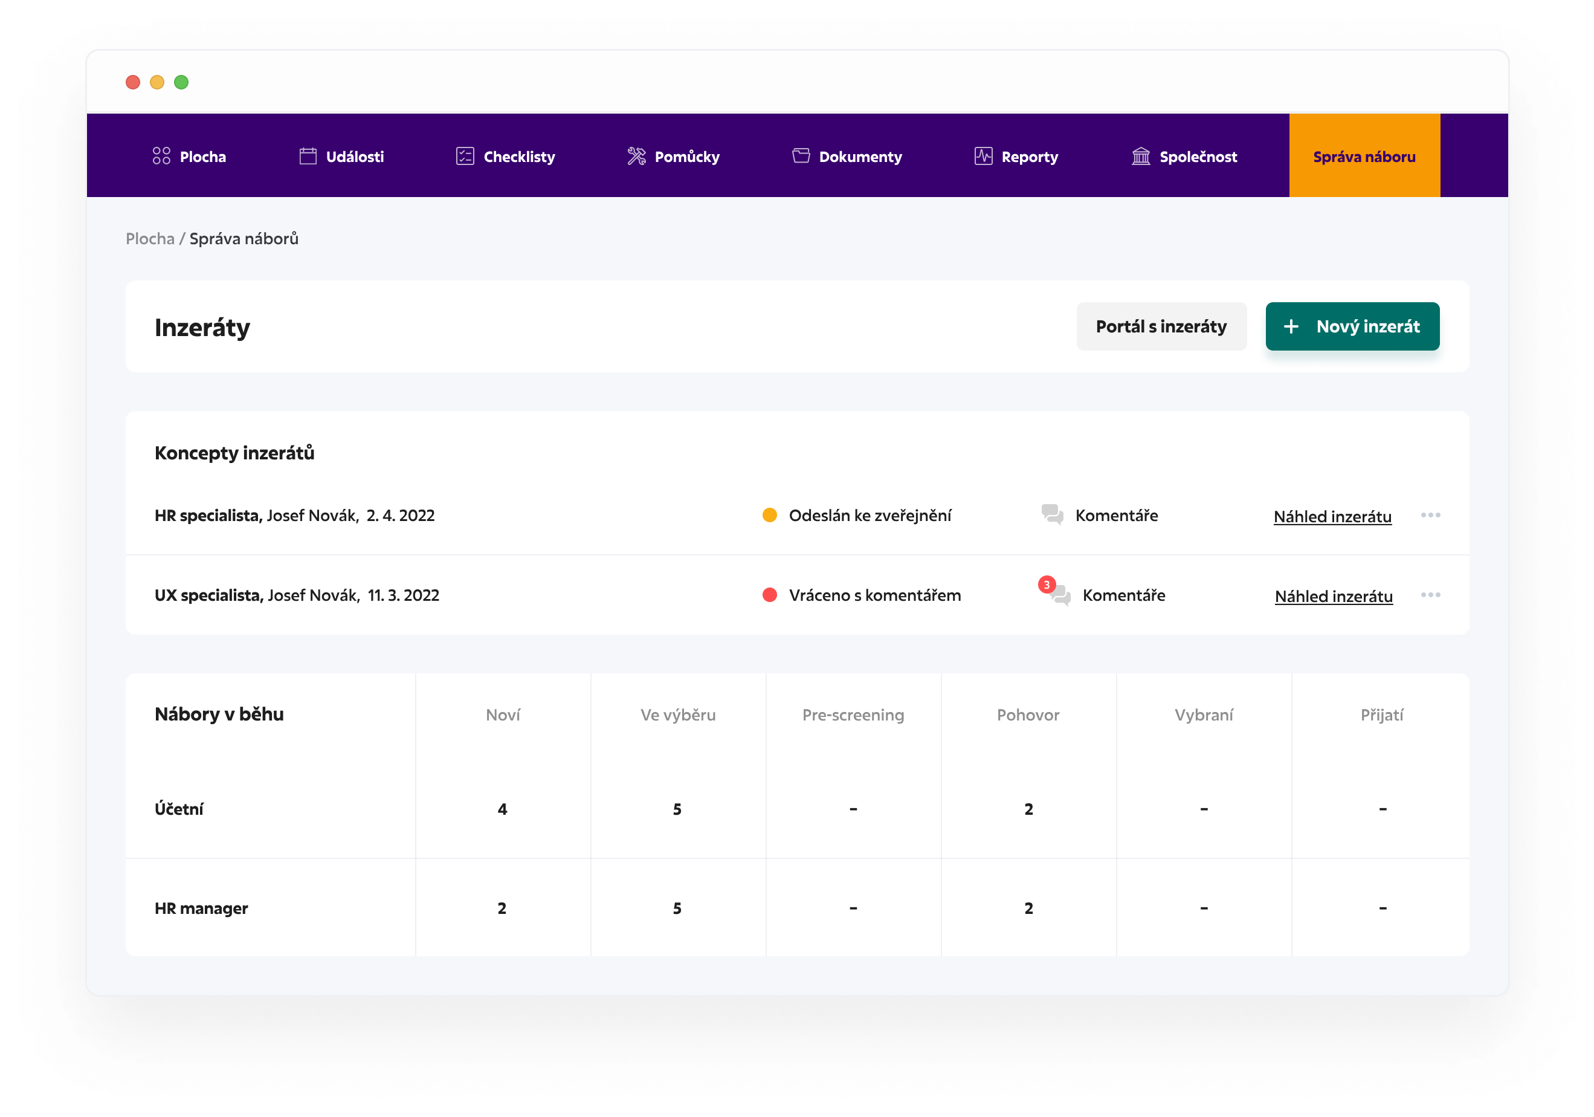Open the Plocha menu item
This screenshot has width=1594, height=1117.
click(x=190, y=157)
